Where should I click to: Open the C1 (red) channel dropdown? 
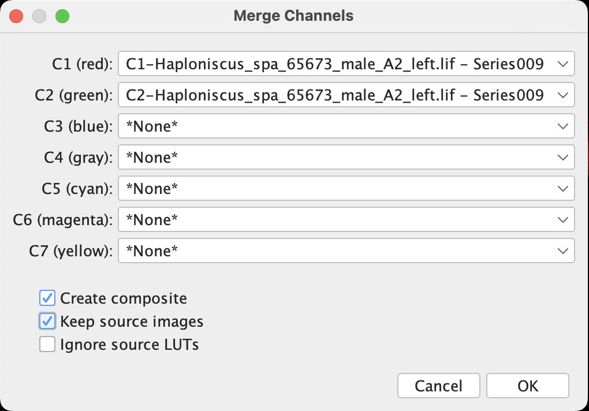(345, 64)
